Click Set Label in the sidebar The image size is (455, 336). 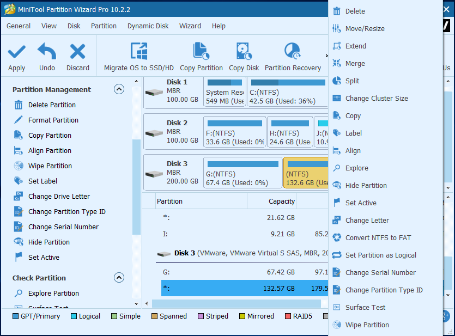coord(43,181)
